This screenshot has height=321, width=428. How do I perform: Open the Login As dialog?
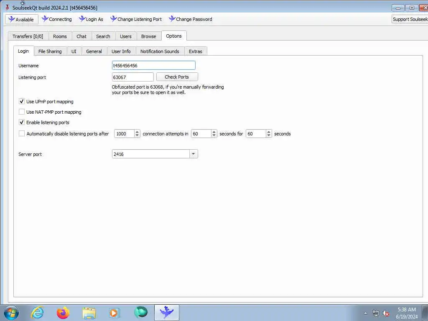91,19
